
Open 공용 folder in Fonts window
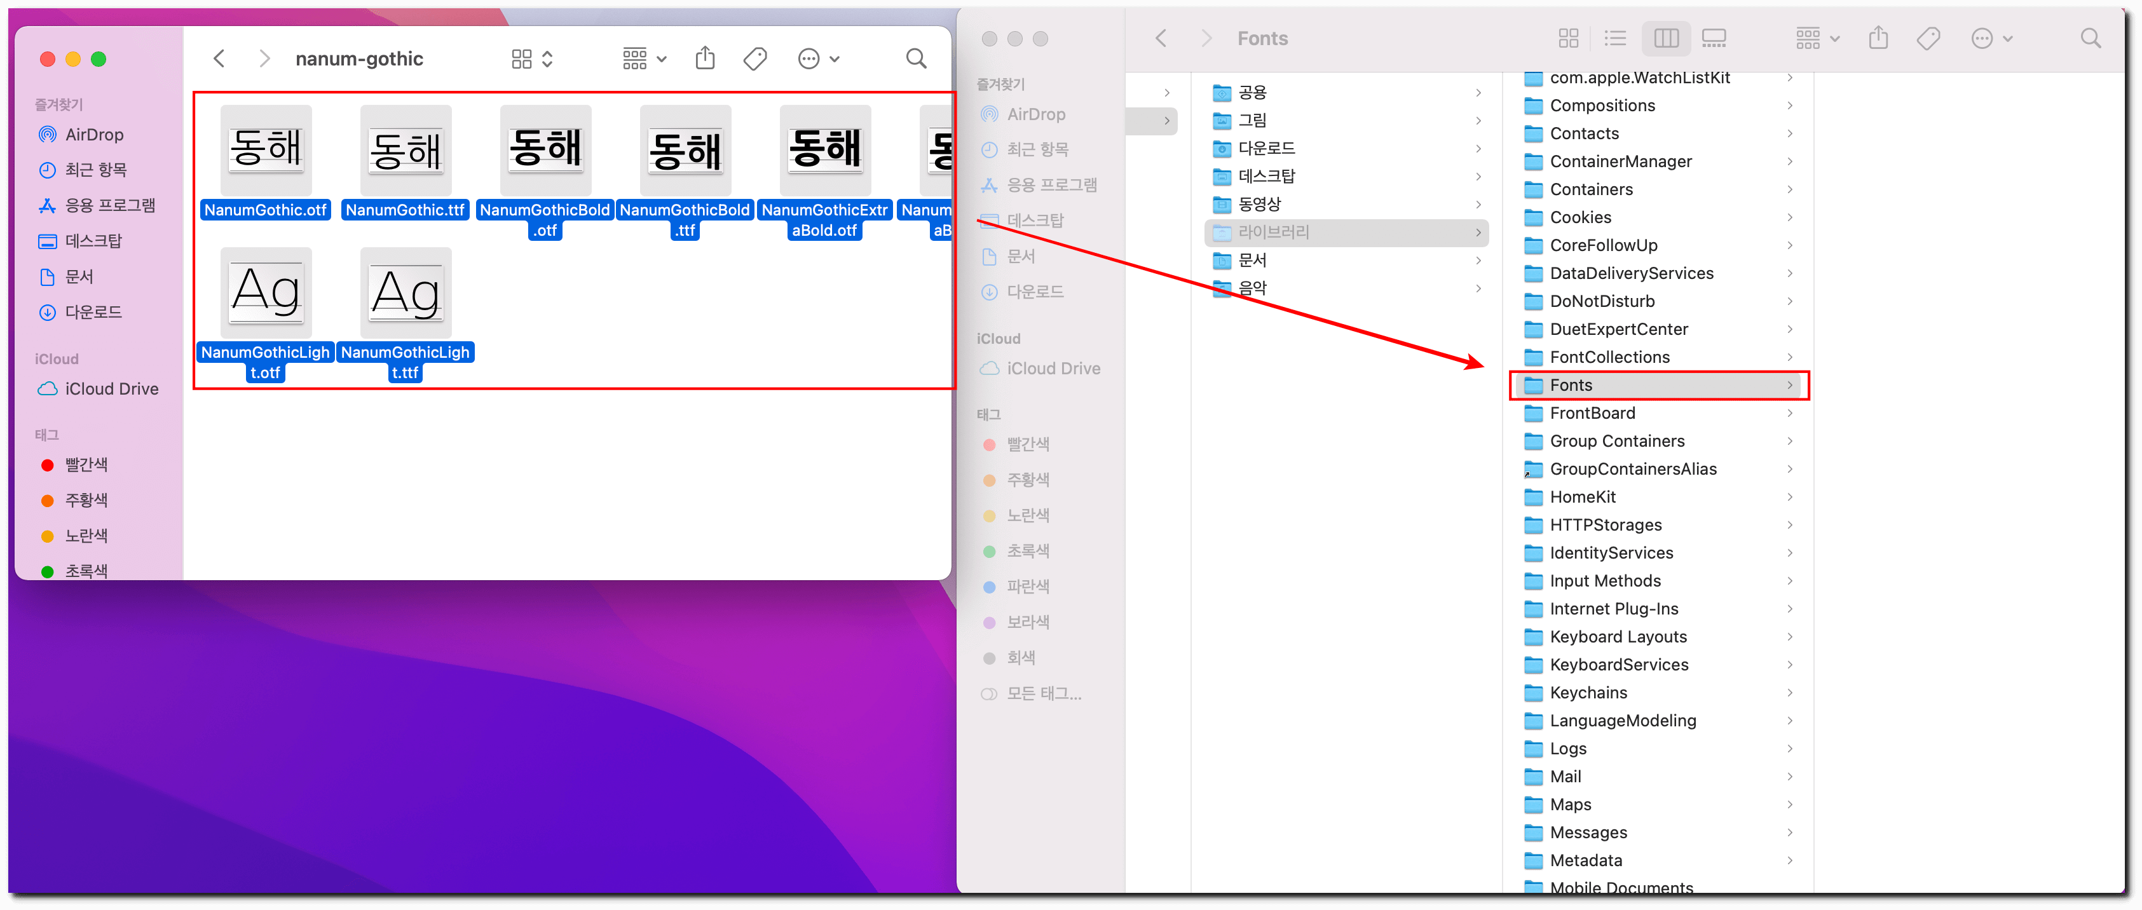[x=1346, y=92]
